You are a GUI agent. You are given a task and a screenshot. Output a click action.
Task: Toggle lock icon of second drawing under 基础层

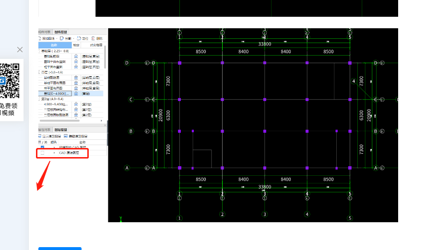tap(76, 61)
